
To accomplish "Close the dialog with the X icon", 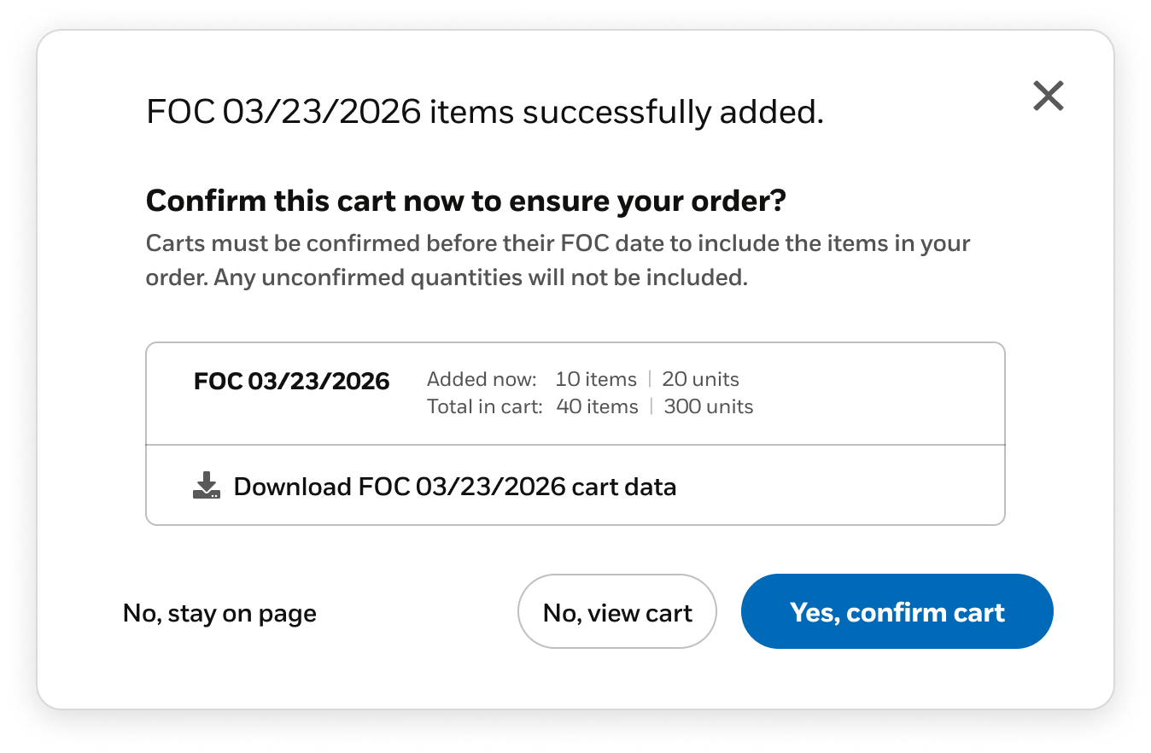I will (1048, 96).
